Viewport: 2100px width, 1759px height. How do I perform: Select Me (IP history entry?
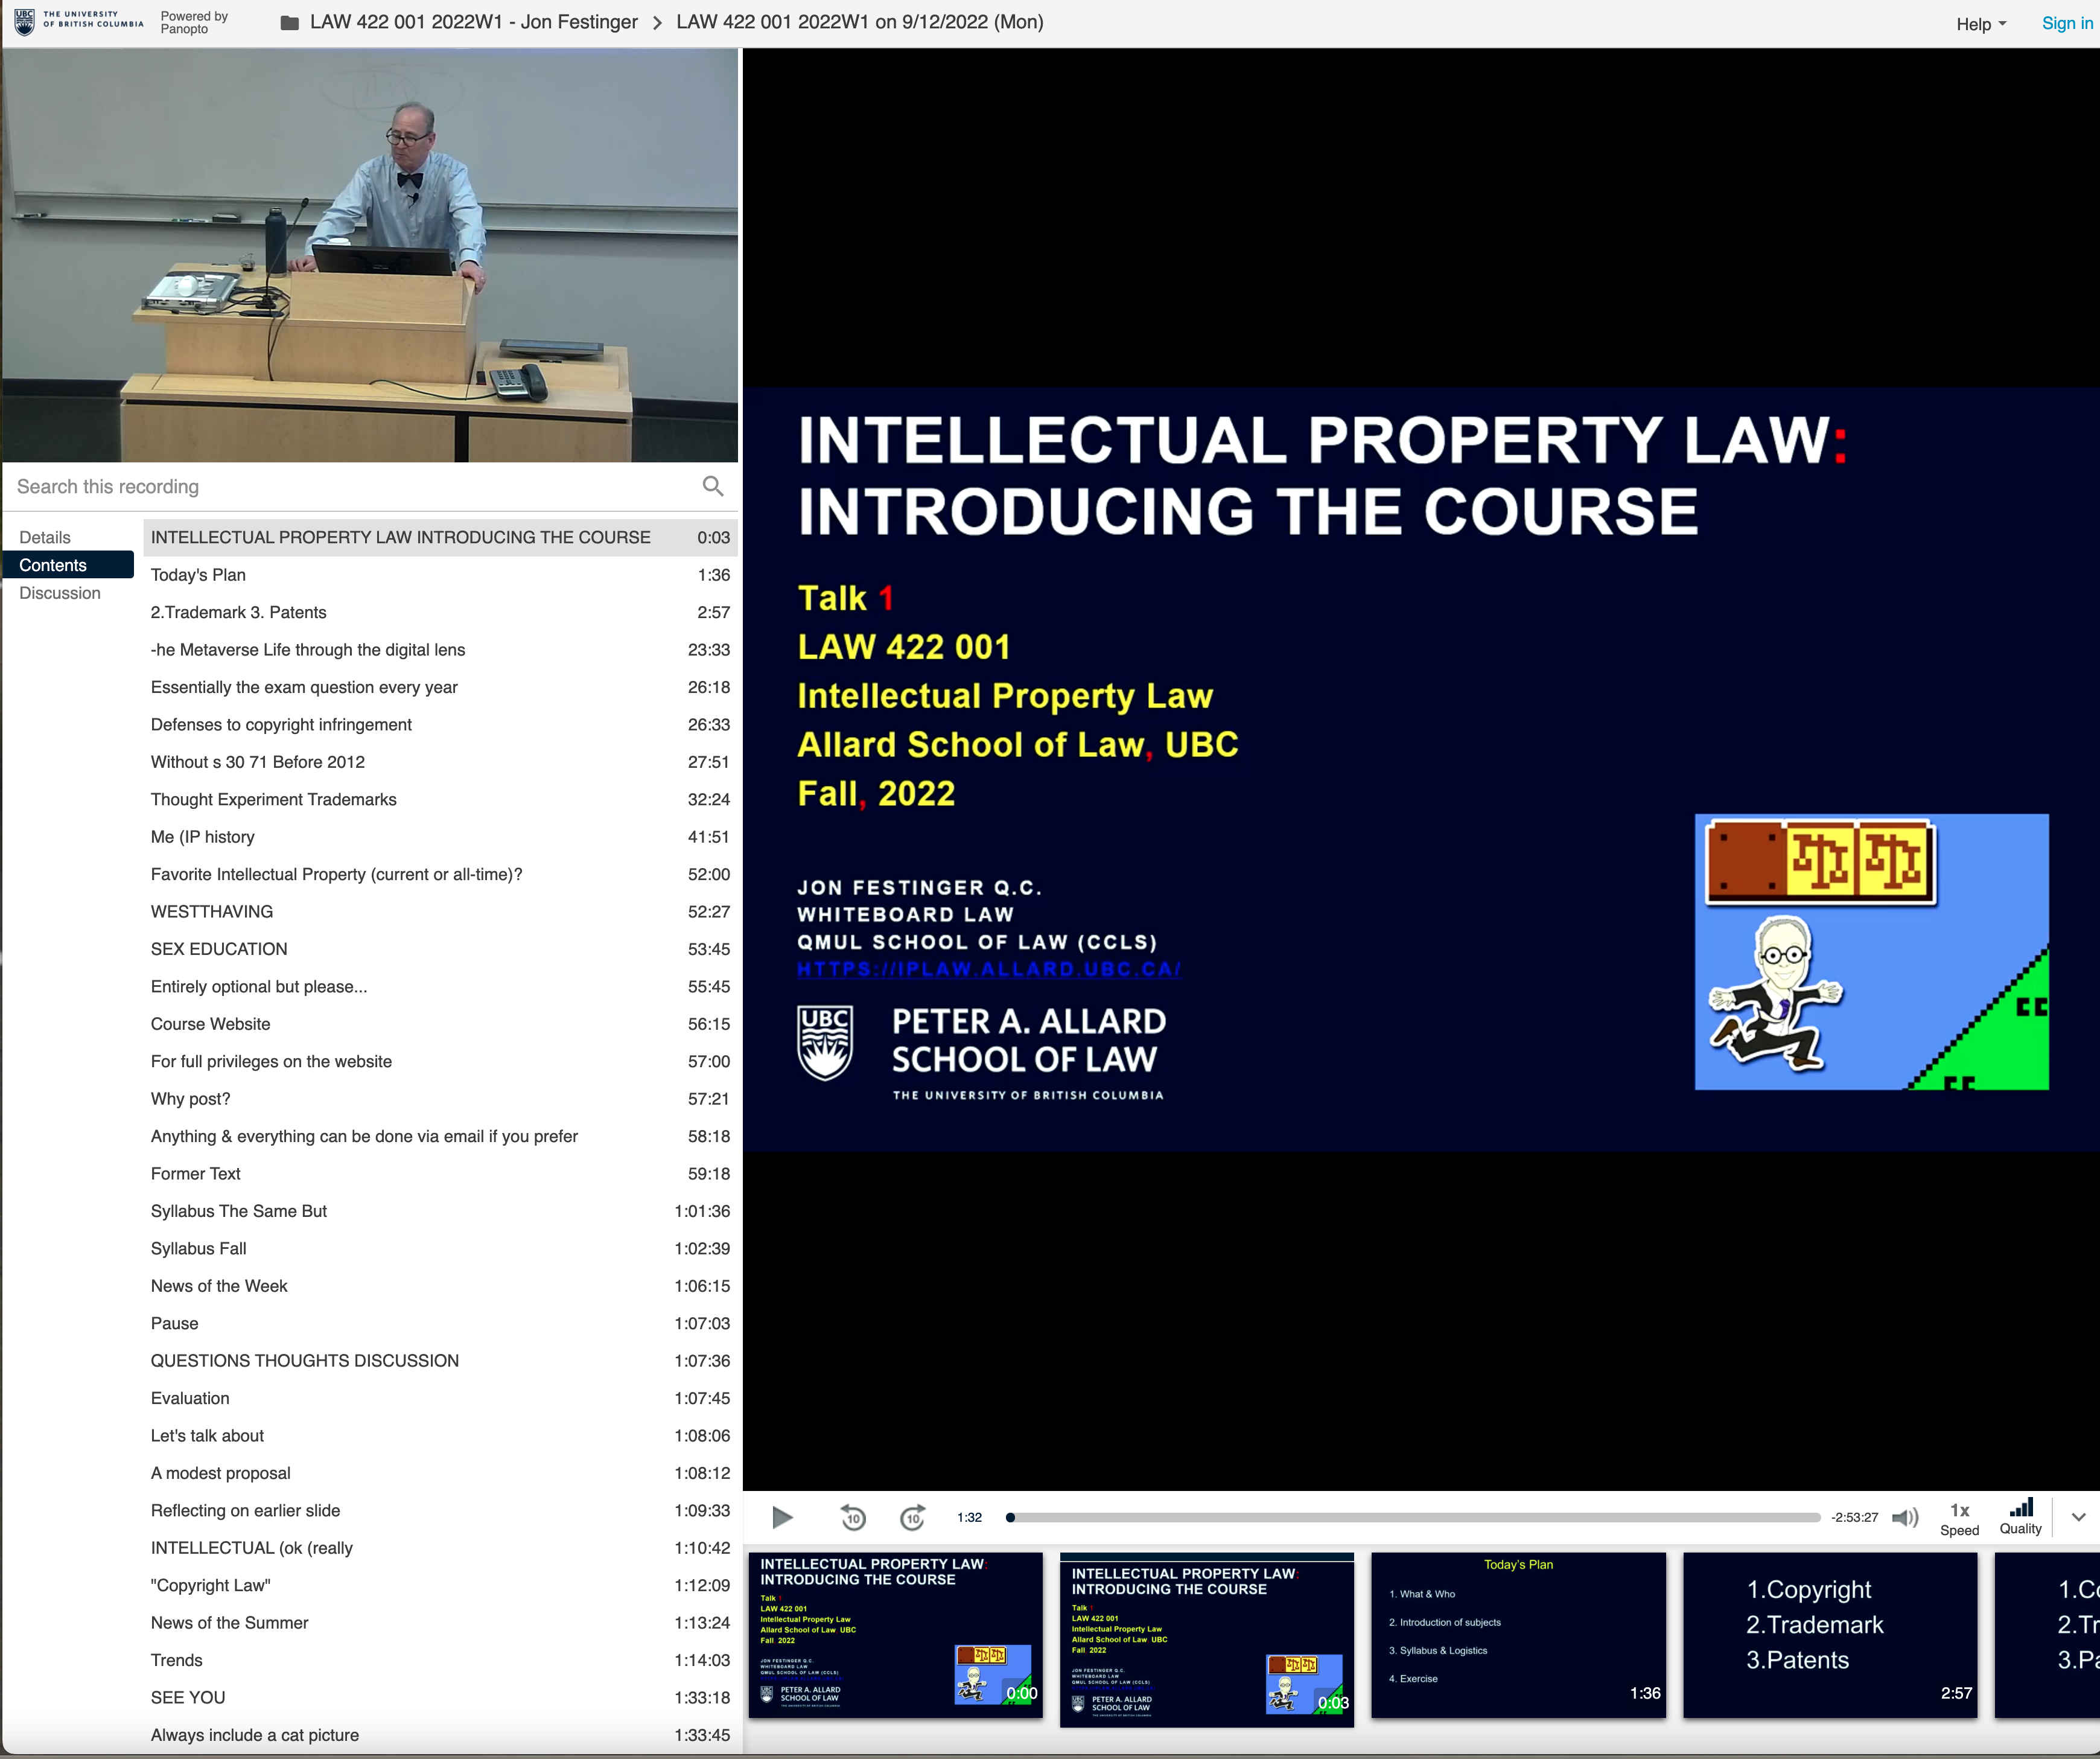pyautogui.click(x=440, y=837)
